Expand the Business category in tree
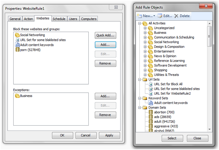219x150 pixels. tap(145, 33)
